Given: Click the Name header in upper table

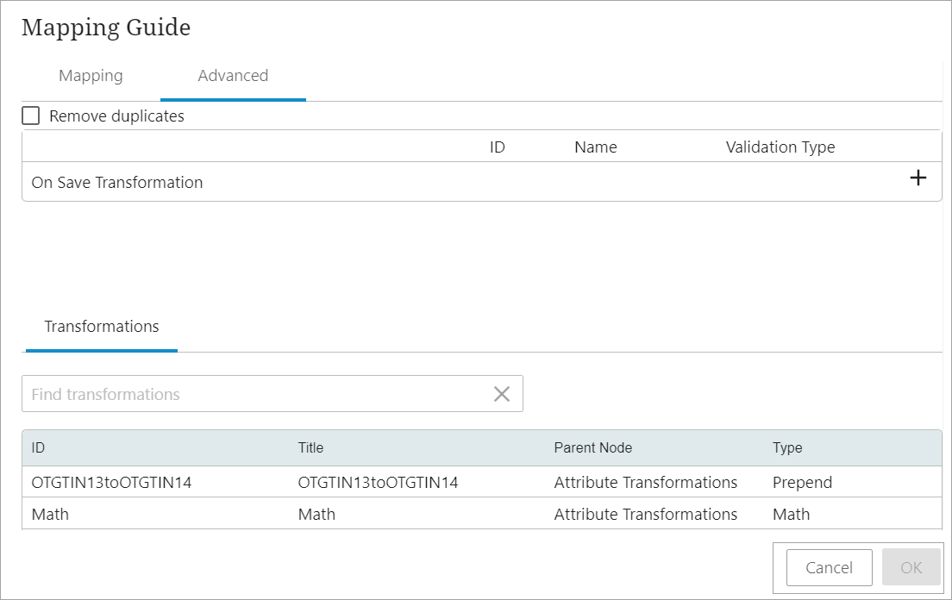Looking at the screenshot, I should [x=595, y=147].
